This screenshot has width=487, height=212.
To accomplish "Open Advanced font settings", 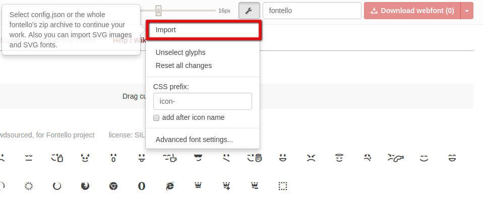I will (203, 139).
